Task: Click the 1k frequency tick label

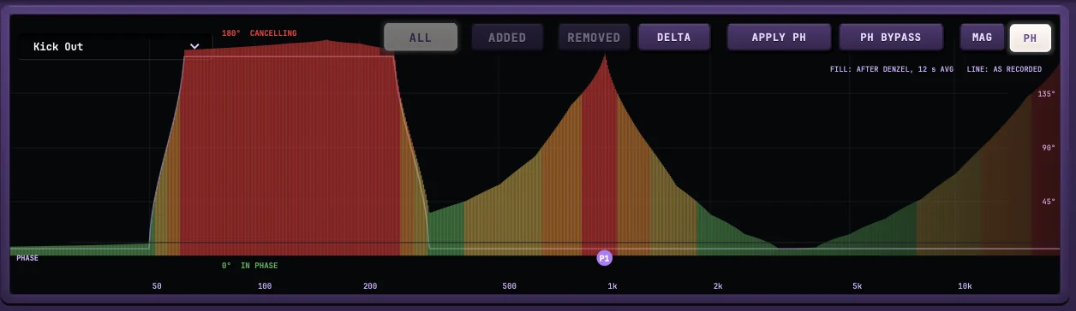Action: [613, 286]
